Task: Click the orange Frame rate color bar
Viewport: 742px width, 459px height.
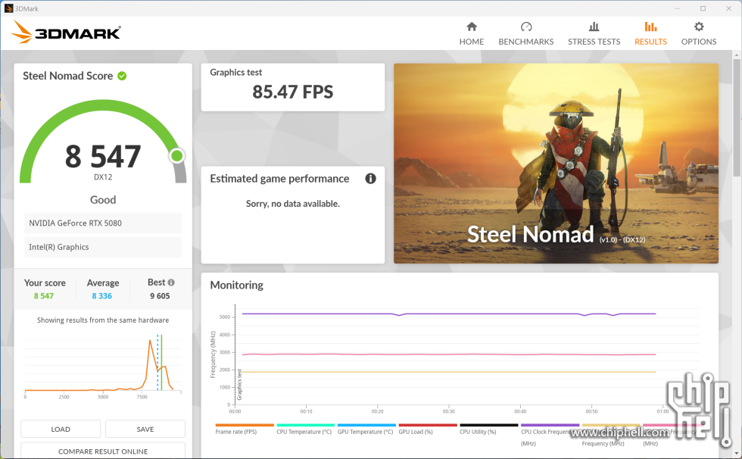Action: (x=245, y=425)
